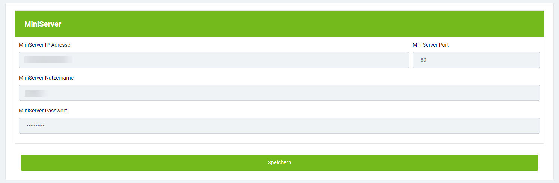Viewport: 559px width, 183px height.
Task: Click the port value 80
Action: (x=423, y=60)
